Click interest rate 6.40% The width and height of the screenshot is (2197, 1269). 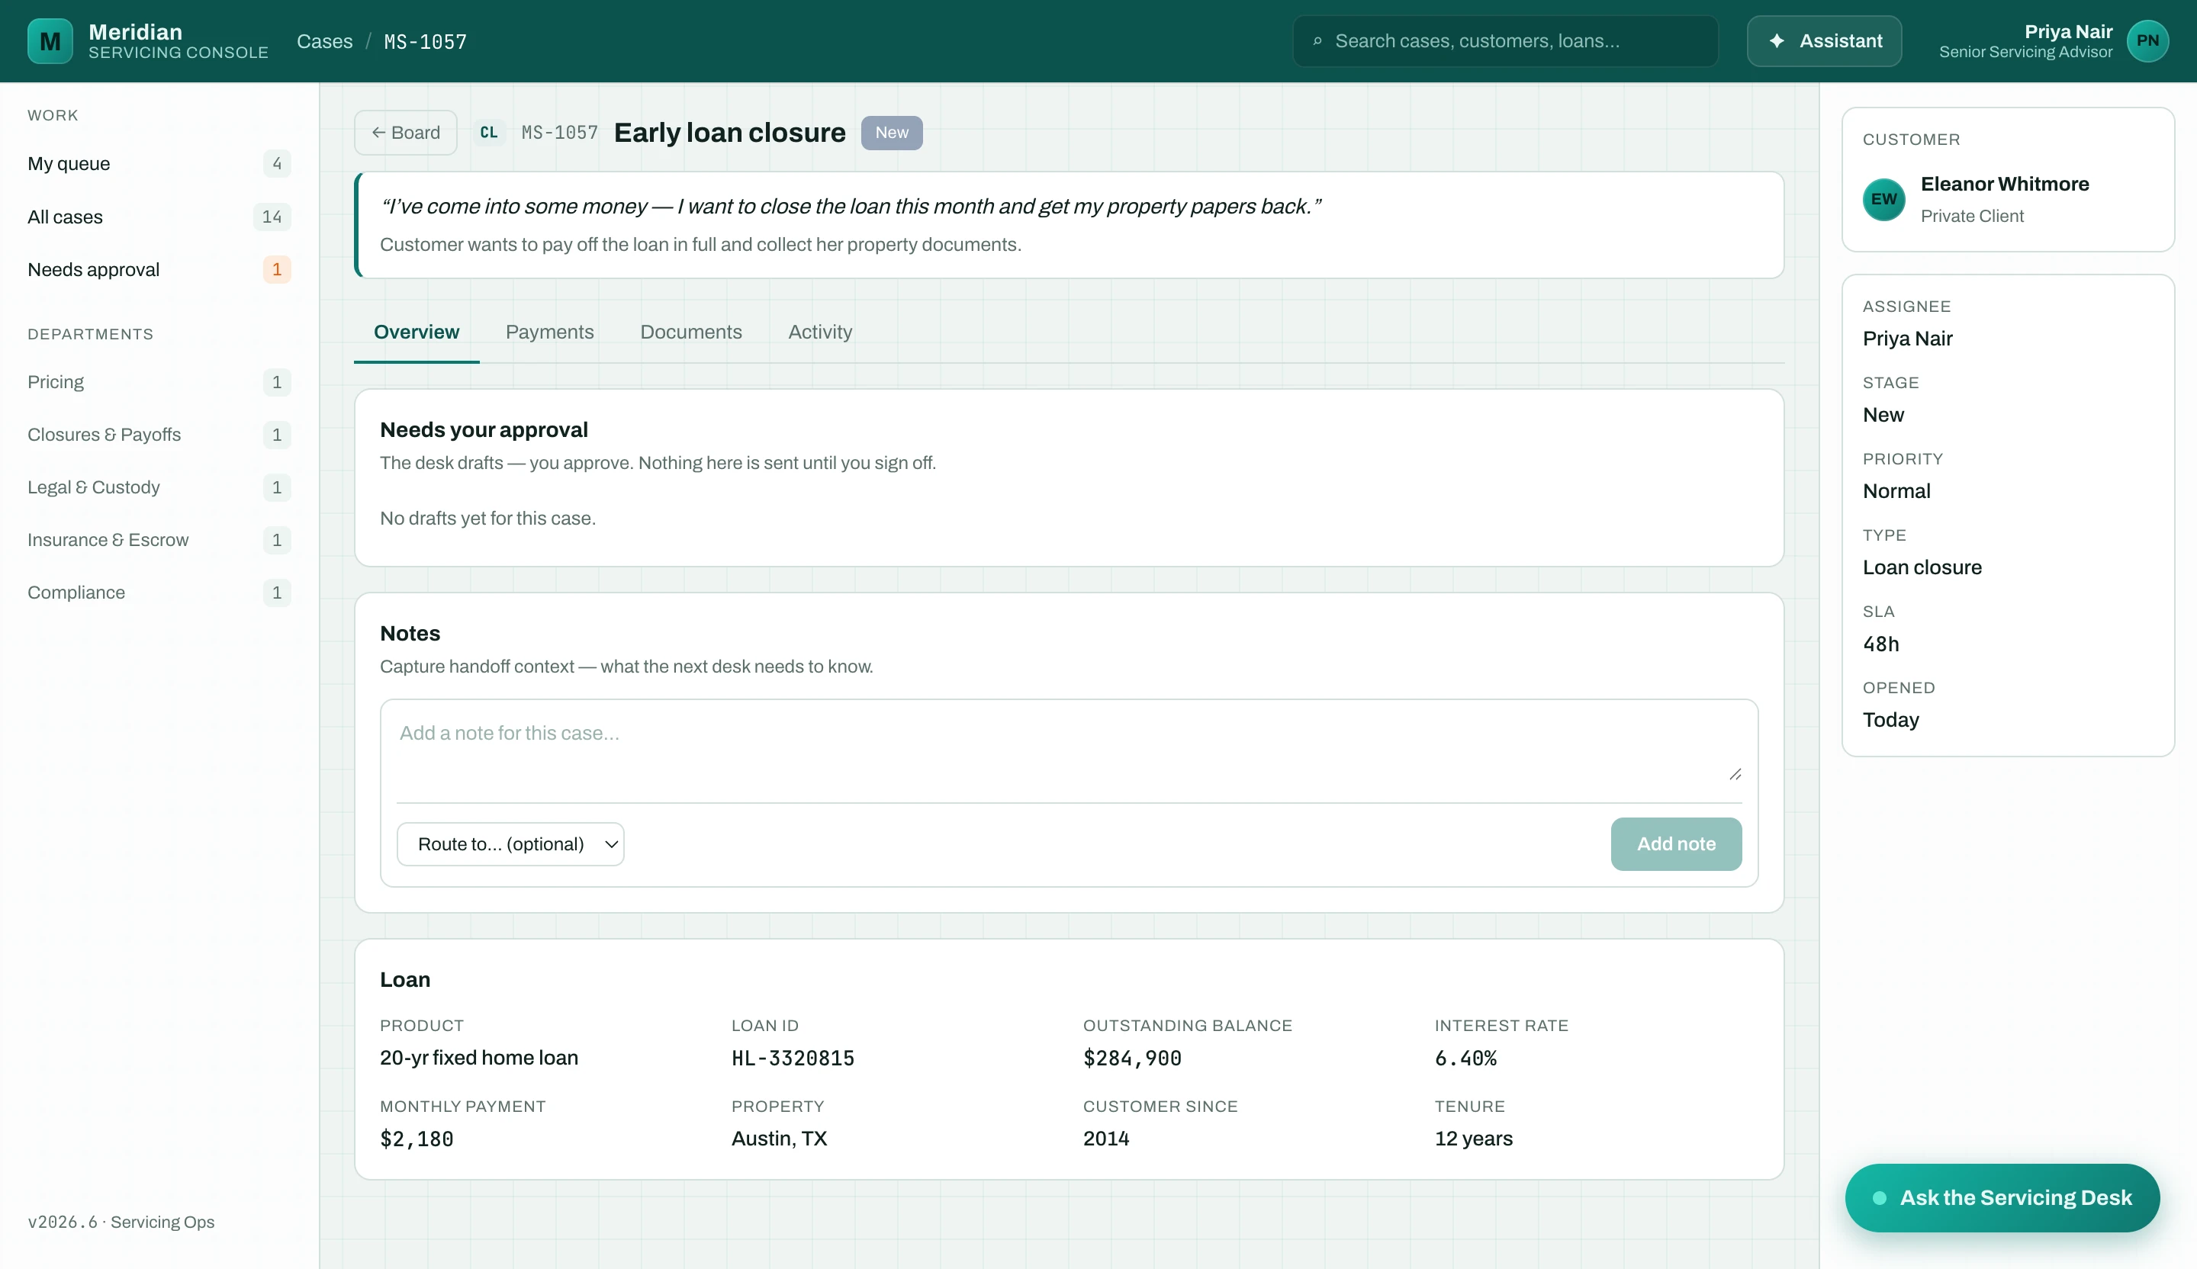(x=1465, y=1058)
